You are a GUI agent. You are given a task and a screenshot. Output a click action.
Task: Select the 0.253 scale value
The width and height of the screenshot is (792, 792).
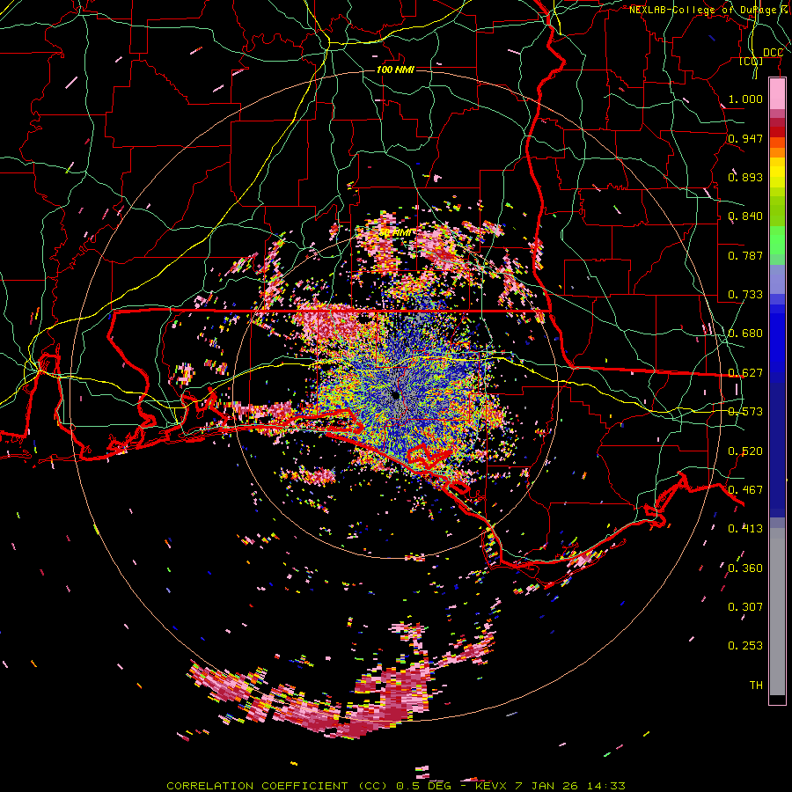[745, 646]
